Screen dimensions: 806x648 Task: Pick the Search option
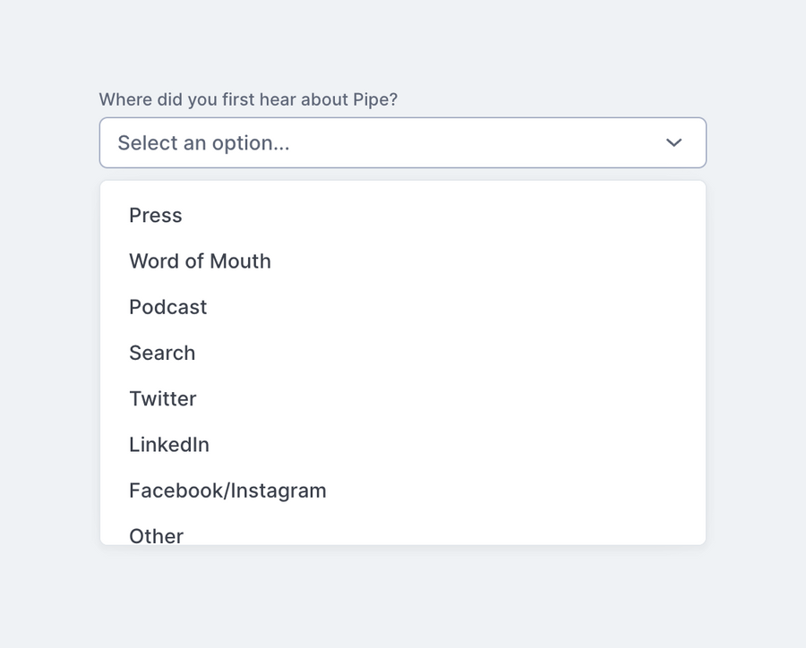point(162,353)
